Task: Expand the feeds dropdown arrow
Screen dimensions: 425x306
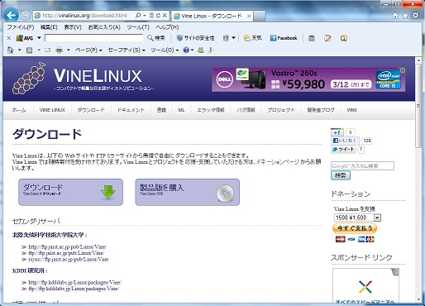Action: point(39,50)
